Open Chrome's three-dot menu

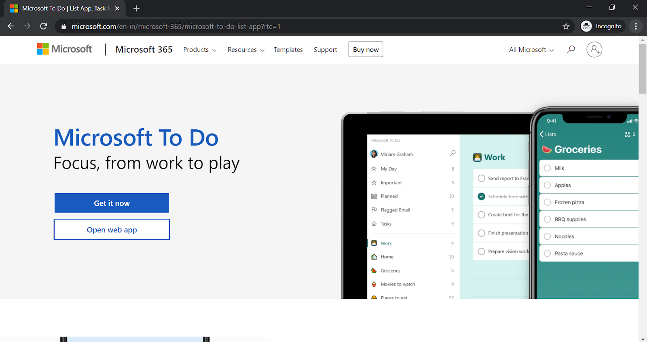[x=636, y=26]
